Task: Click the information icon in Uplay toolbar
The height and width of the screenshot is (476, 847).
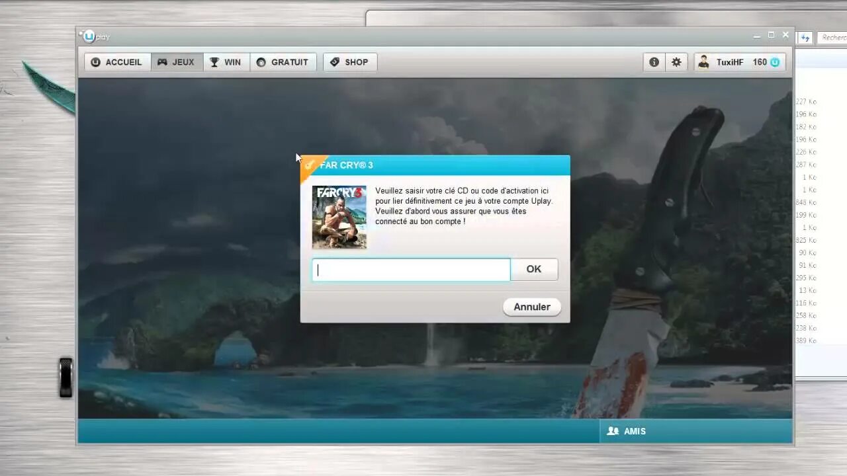Action: 654,62
